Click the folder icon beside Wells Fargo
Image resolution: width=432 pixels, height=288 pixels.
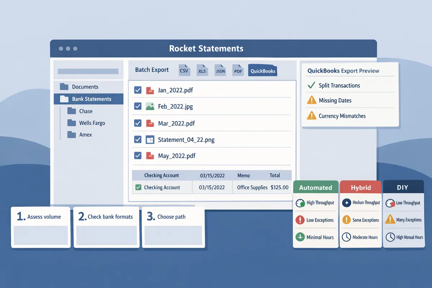(71, 123)
